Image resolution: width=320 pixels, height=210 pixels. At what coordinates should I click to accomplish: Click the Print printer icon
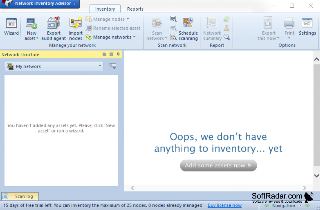click(x=289, y=23)
